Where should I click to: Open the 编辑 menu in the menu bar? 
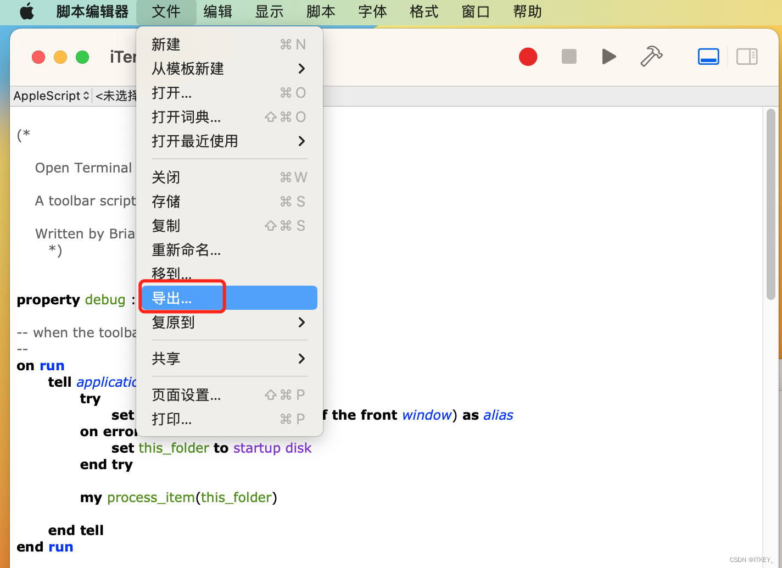218,12
